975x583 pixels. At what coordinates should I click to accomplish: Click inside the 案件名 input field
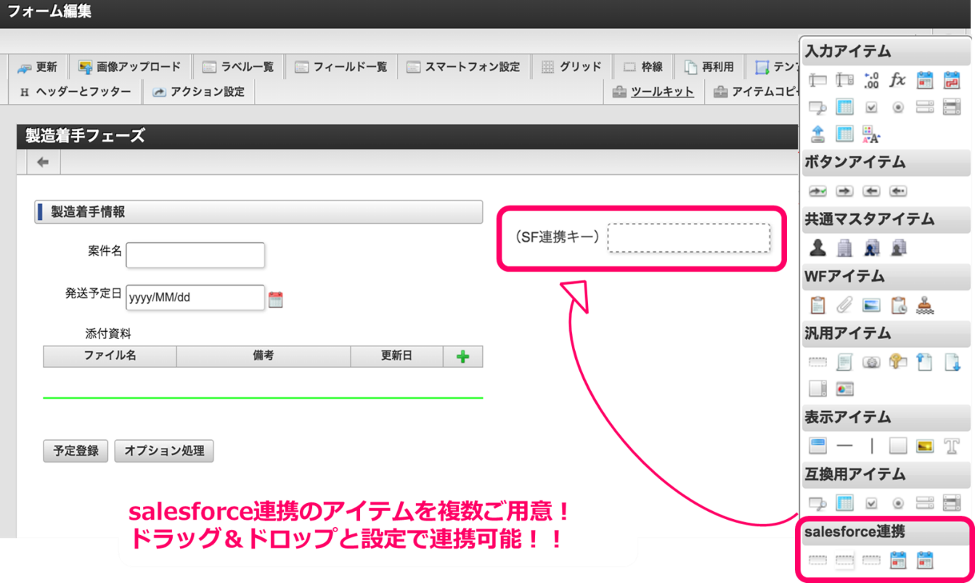pos(195,255)
